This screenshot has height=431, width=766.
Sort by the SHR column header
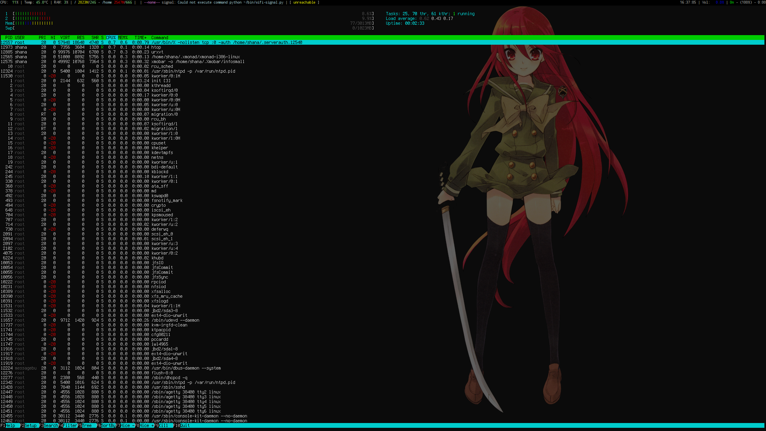[x=95, y=38]
